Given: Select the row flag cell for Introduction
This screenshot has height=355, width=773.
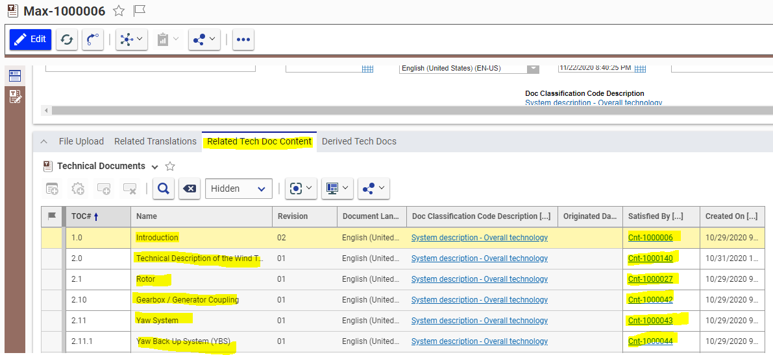Looking at the screenshot, I should pos(51,238).
